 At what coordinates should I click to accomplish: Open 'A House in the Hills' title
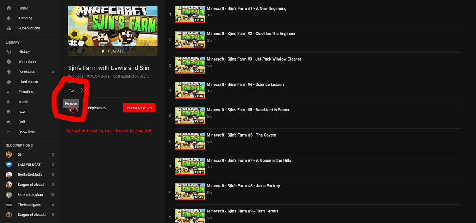tap(249, 160)
